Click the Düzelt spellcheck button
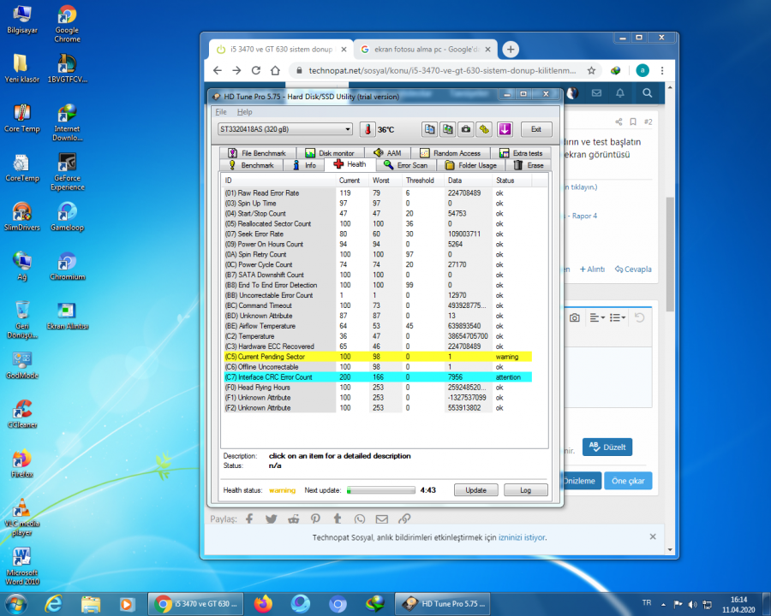Image resolution: width=771 pixels, height=616 pixels. tap(607, 447)
